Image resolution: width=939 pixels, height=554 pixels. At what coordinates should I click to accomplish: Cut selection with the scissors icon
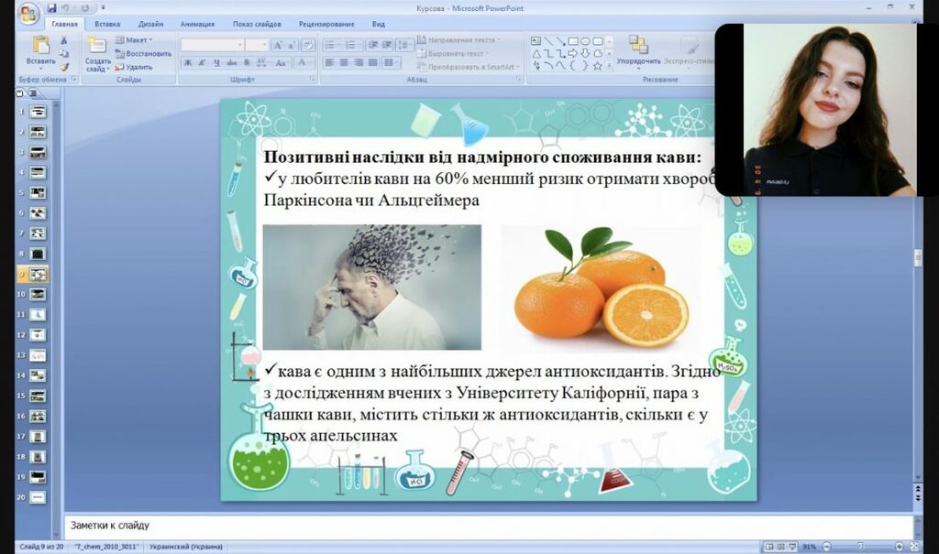[64, 40]
